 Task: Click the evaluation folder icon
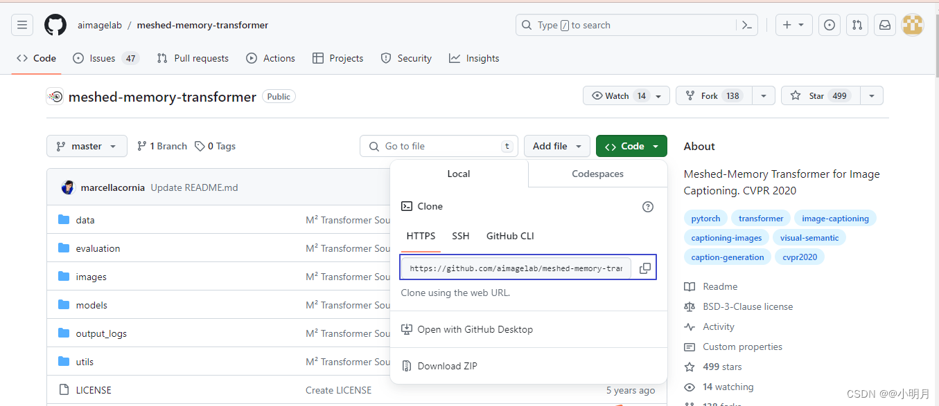pyautogui.click(x=64, y=248)
